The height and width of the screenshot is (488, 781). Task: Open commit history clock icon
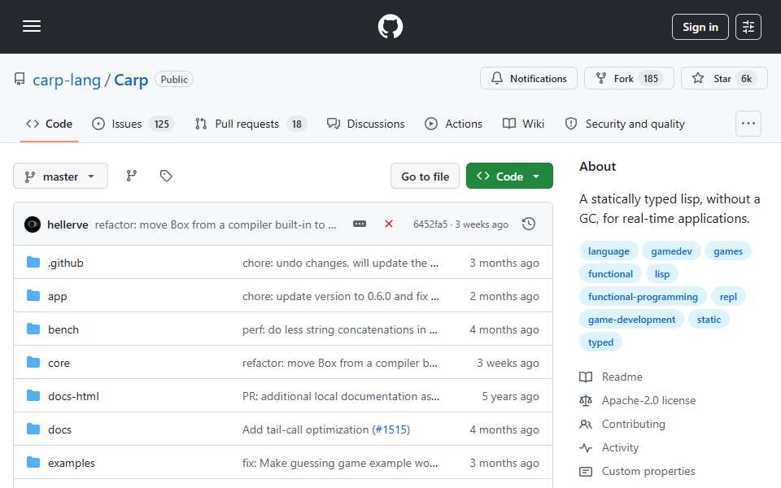click(529, 224)
